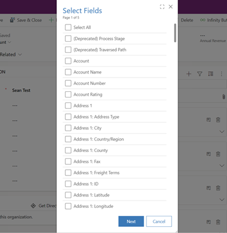Enable the Address 1: City checkbox
The width and height of the screenshot is (227, 233).
click(68, 128)
